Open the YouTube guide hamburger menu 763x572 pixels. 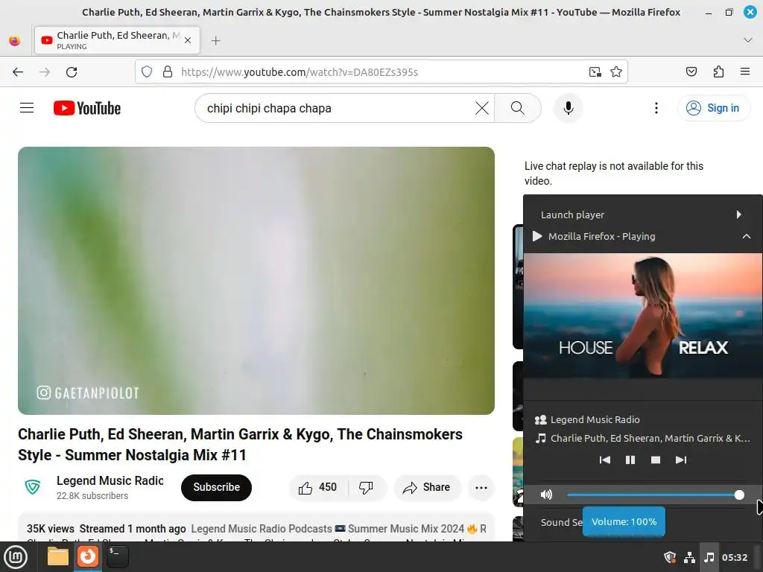coord(27,108)
